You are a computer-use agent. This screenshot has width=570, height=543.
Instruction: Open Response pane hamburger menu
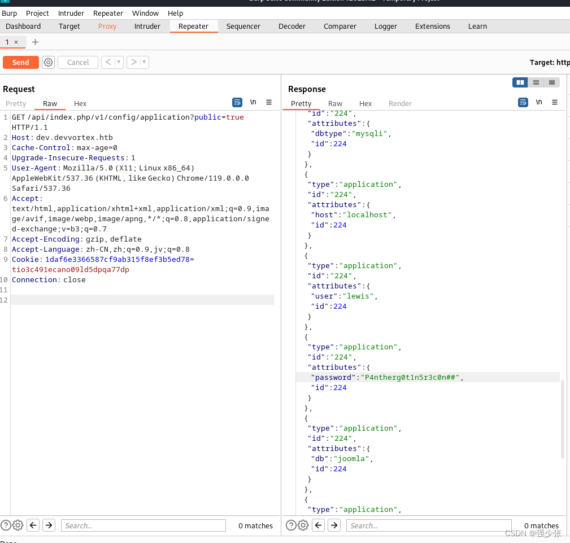click(x=555, y=102)
